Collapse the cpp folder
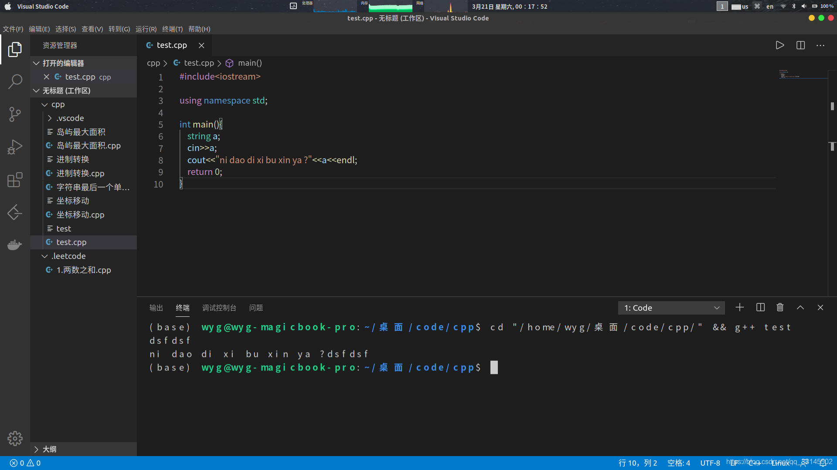Screen dimensions: 837x470 (x=83, y=104)
